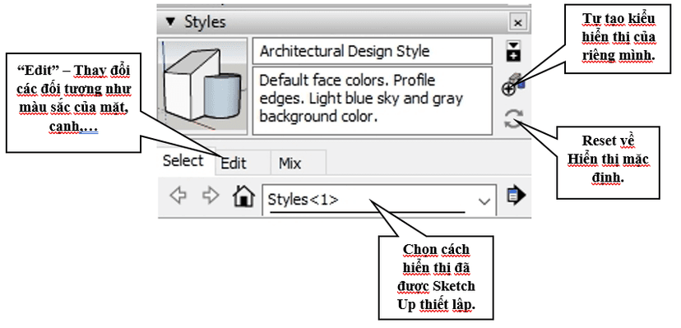Update style with changes icon
The width and height of the screenshot is (681, 328).
click(513, 119)
